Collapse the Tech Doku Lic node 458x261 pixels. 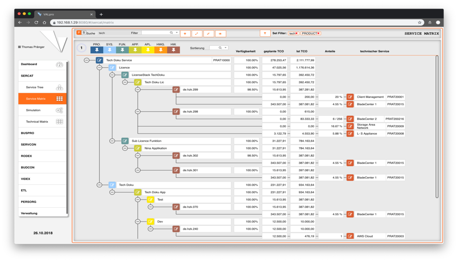click(x=125, y=82)
